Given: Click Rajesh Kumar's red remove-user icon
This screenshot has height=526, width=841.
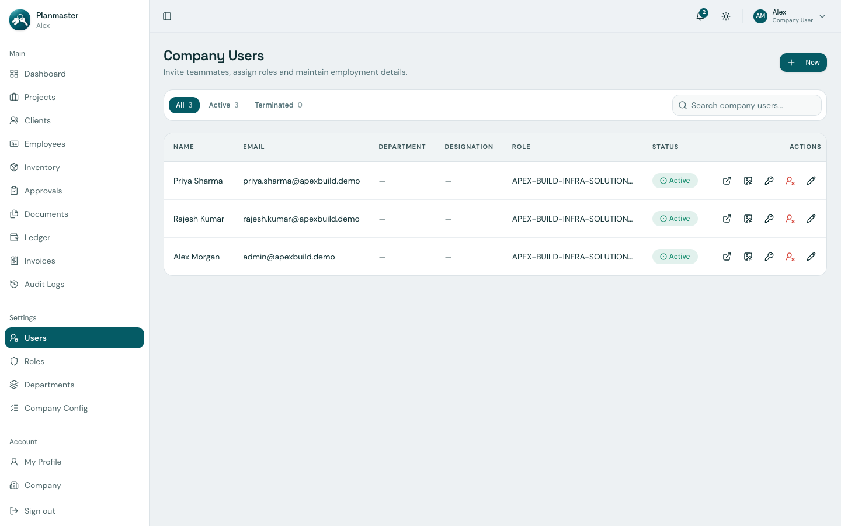Looking at the screenshot, I should (790, 219).
